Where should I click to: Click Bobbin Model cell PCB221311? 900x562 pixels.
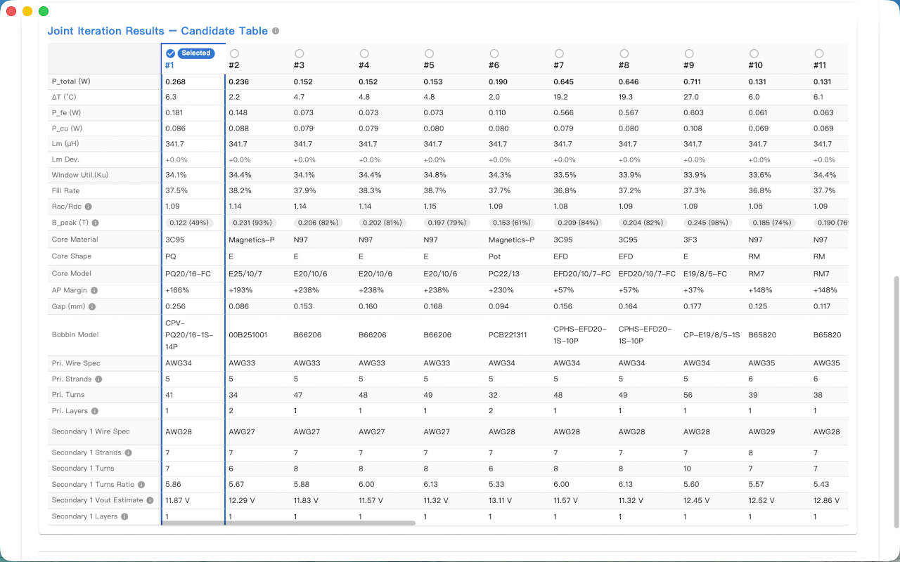click(x=507, y=335)
